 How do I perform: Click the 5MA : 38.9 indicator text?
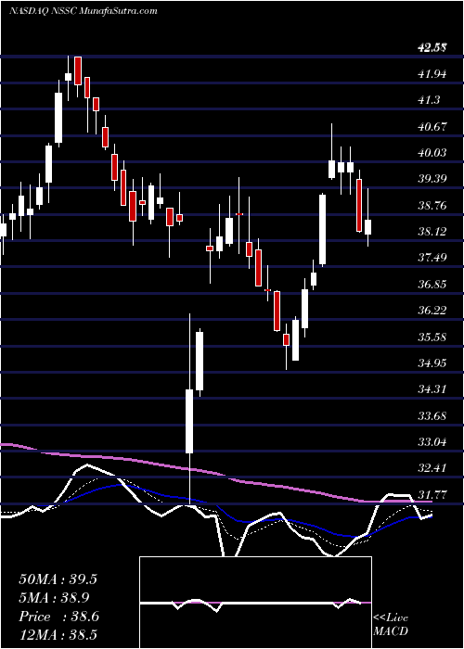point(54,597)
